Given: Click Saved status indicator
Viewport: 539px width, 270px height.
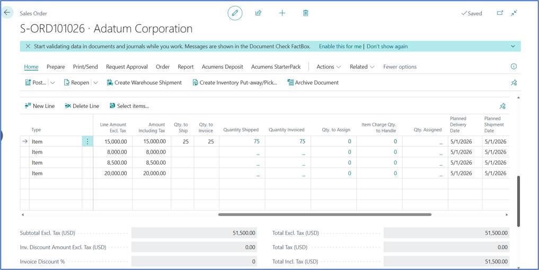Looking at the screenshot, I should pyautogui.click(x=471, y=13).
